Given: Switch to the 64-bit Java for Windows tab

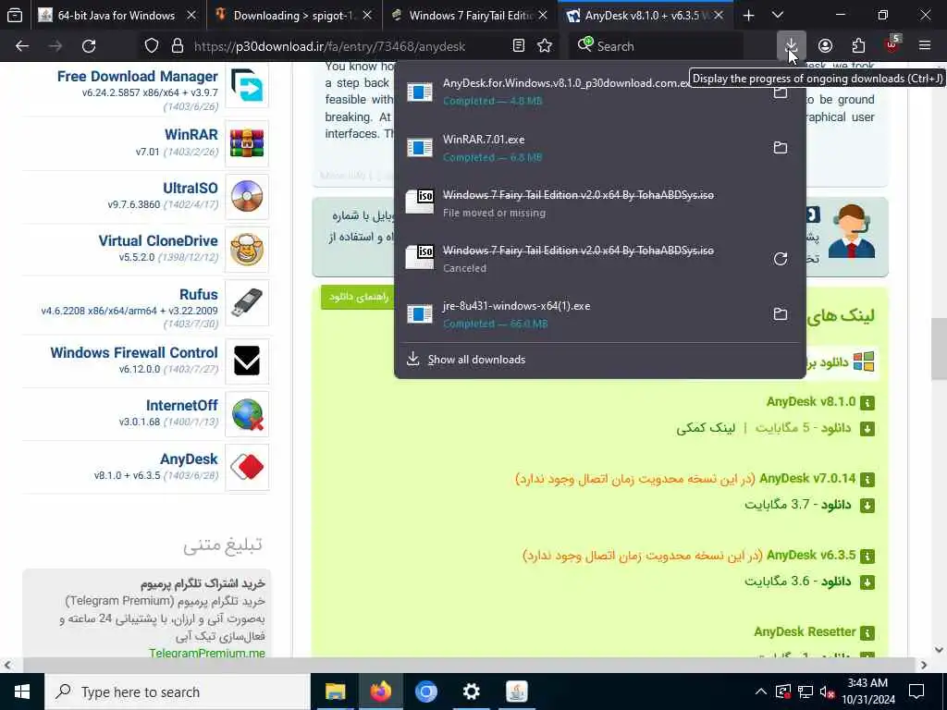Looking at the screenshot, I should pyautogui.click(x=117, y=15).
